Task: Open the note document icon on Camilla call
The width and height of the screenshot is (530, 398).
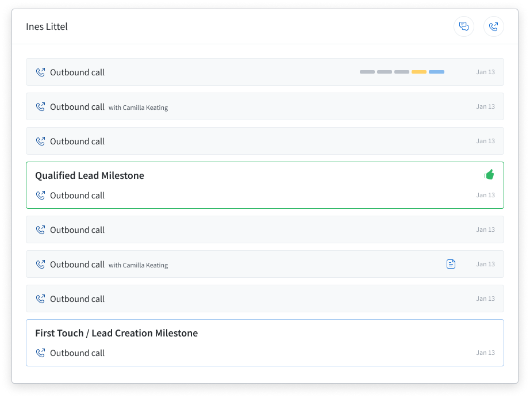Action: [x=451, y=264]
